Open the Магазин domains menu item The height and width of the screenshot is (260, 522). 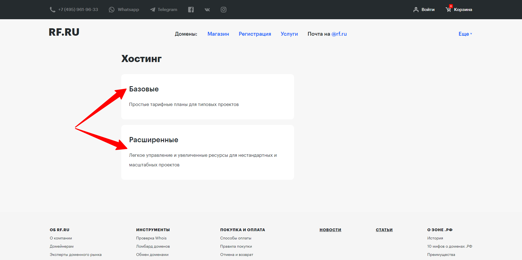218,34
